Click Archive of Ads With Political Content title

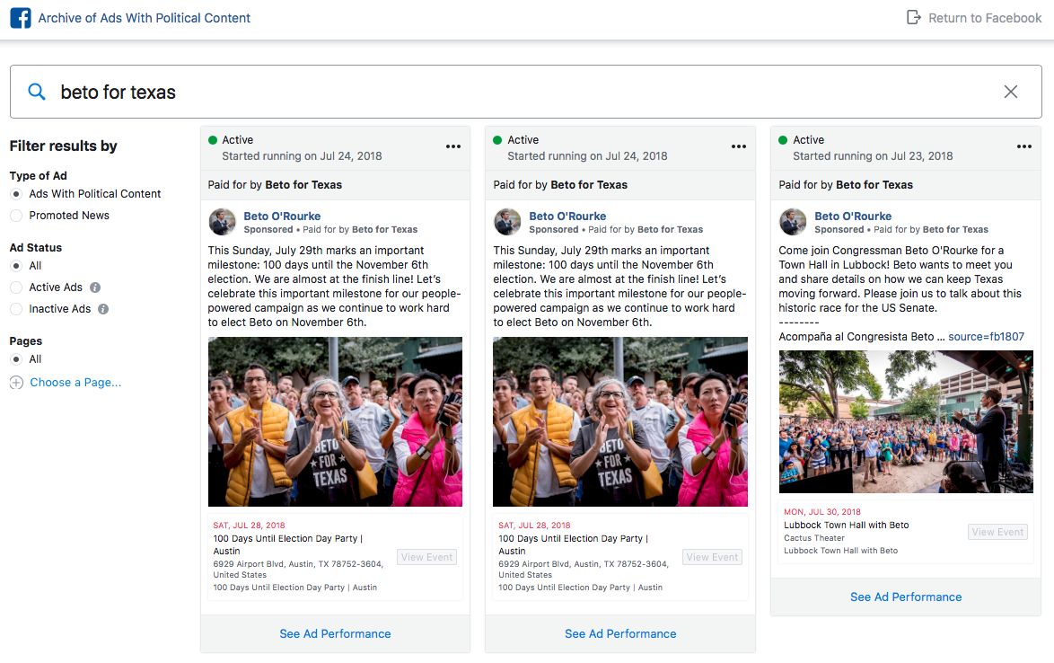(144, 18)
